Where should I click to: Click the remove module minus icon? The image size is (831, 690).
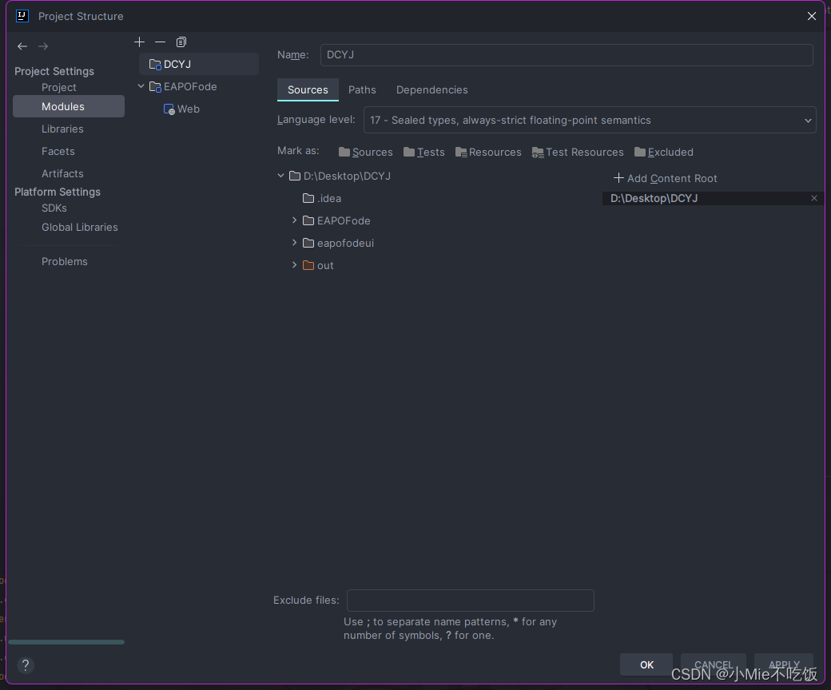(x=160, y=42)
